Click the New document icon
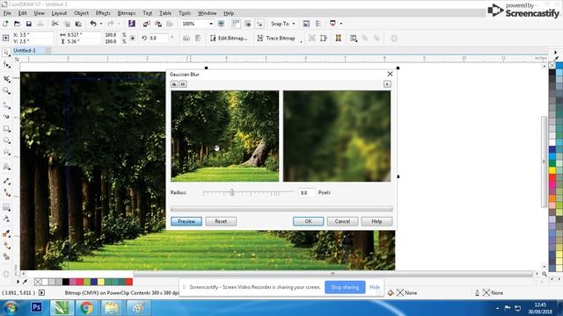Image resolution: width=563 pixels, height=316 pixels. (5, 24)
